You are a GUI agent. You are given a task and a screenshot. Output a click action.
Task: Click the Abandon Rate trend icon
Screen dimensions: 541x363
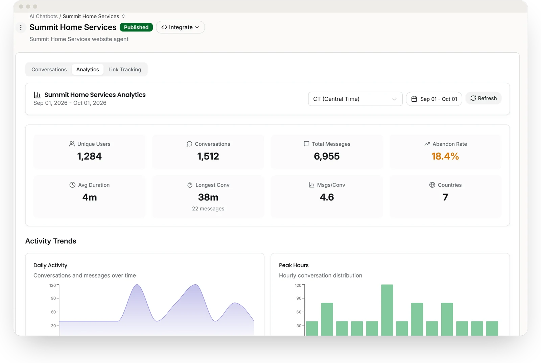point(427,144)
